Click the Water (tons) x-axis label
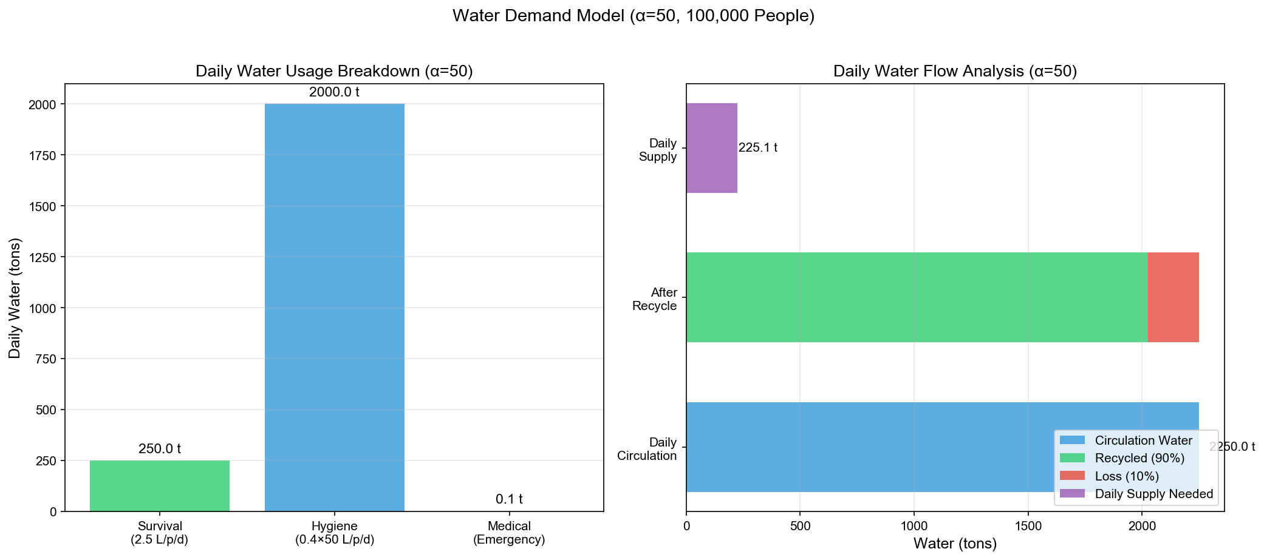 click(955, 544)
